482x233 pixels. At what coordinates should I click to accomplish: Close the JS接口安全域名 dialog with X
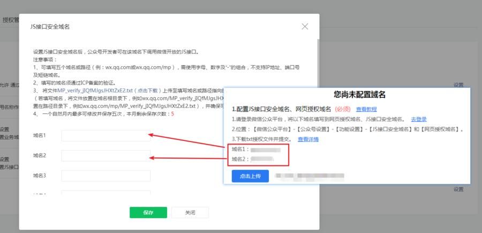tap(305, 27)
